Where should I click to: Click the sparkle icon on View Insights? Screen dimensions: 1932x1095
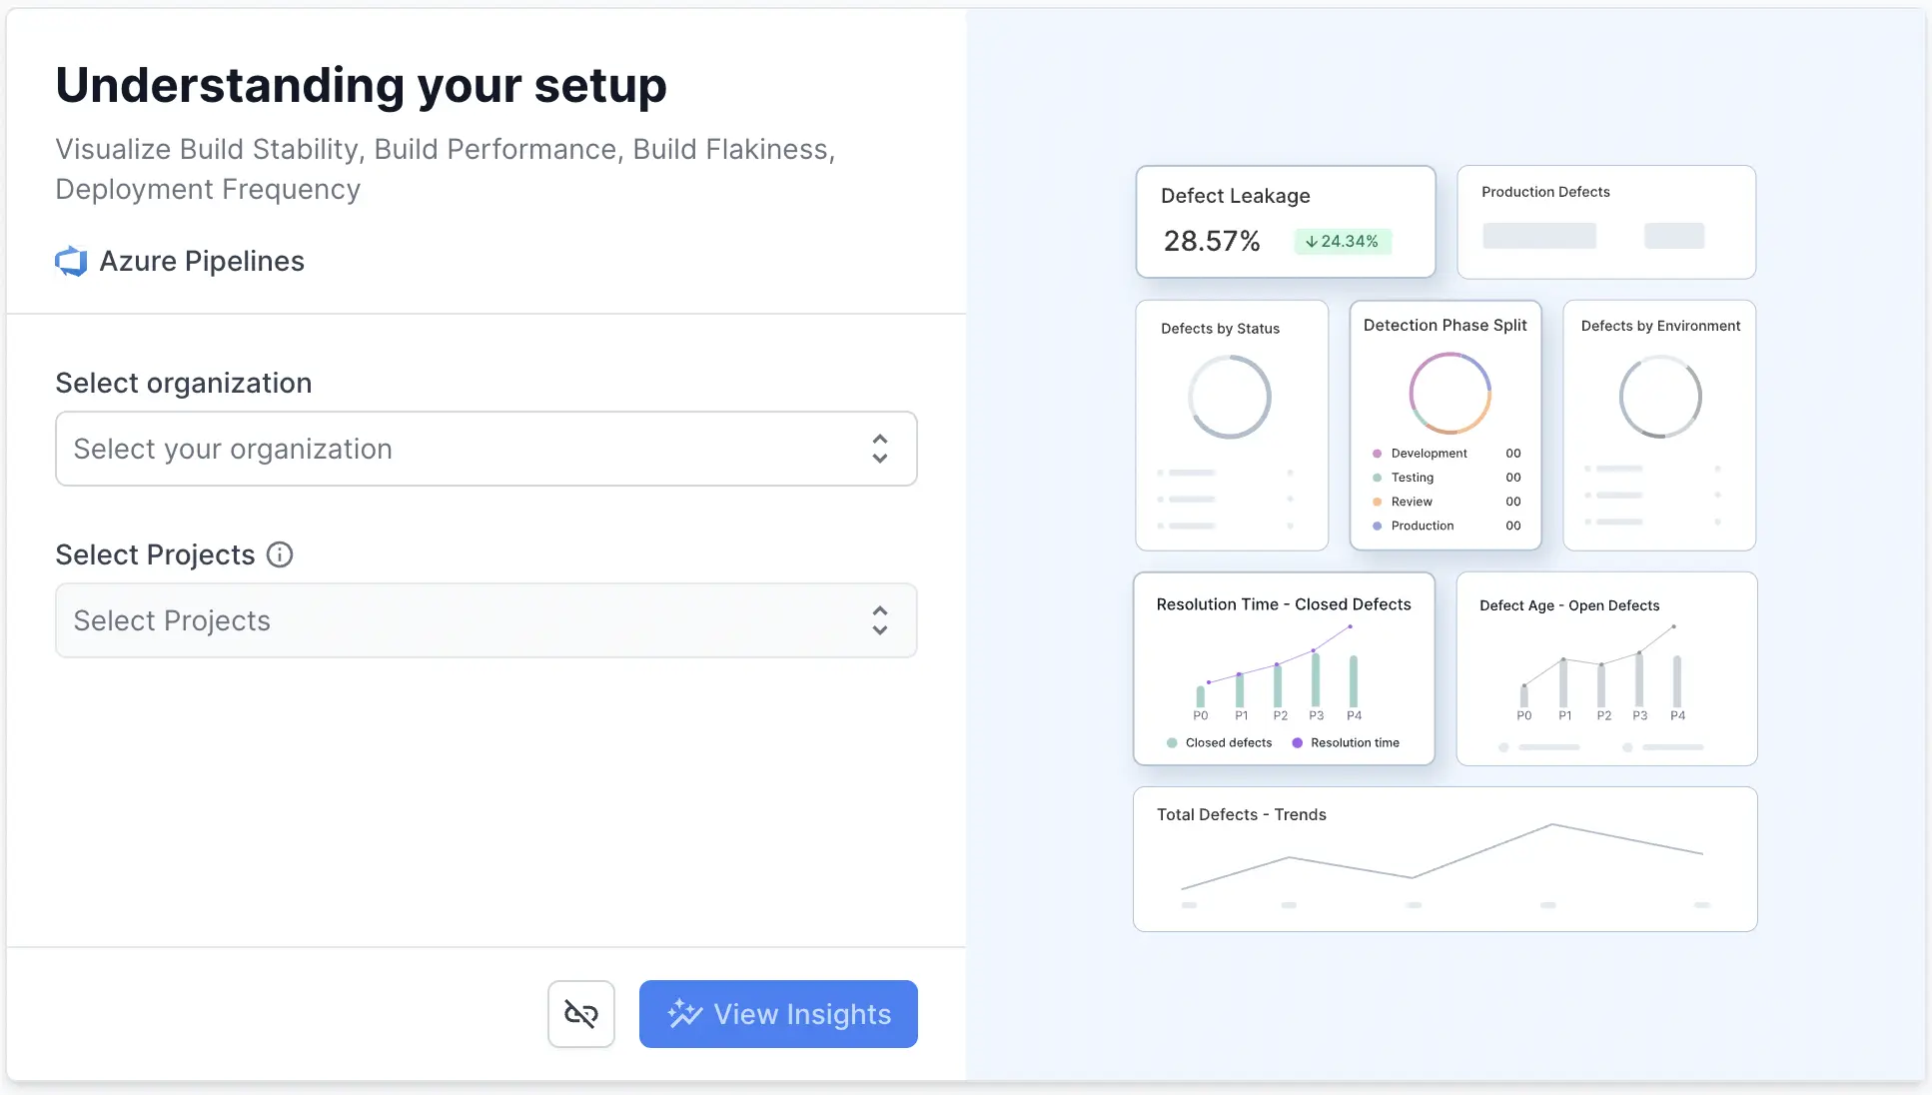(x=685, y=1014)
